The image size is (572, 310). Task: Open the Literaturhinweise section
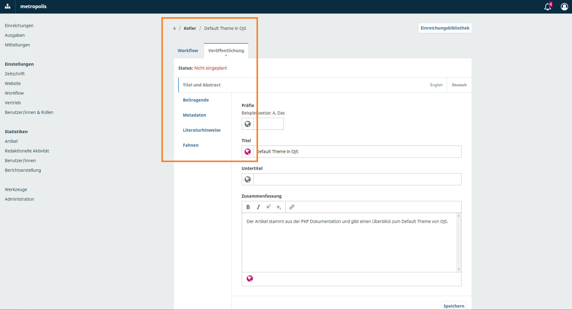(202, 130)
